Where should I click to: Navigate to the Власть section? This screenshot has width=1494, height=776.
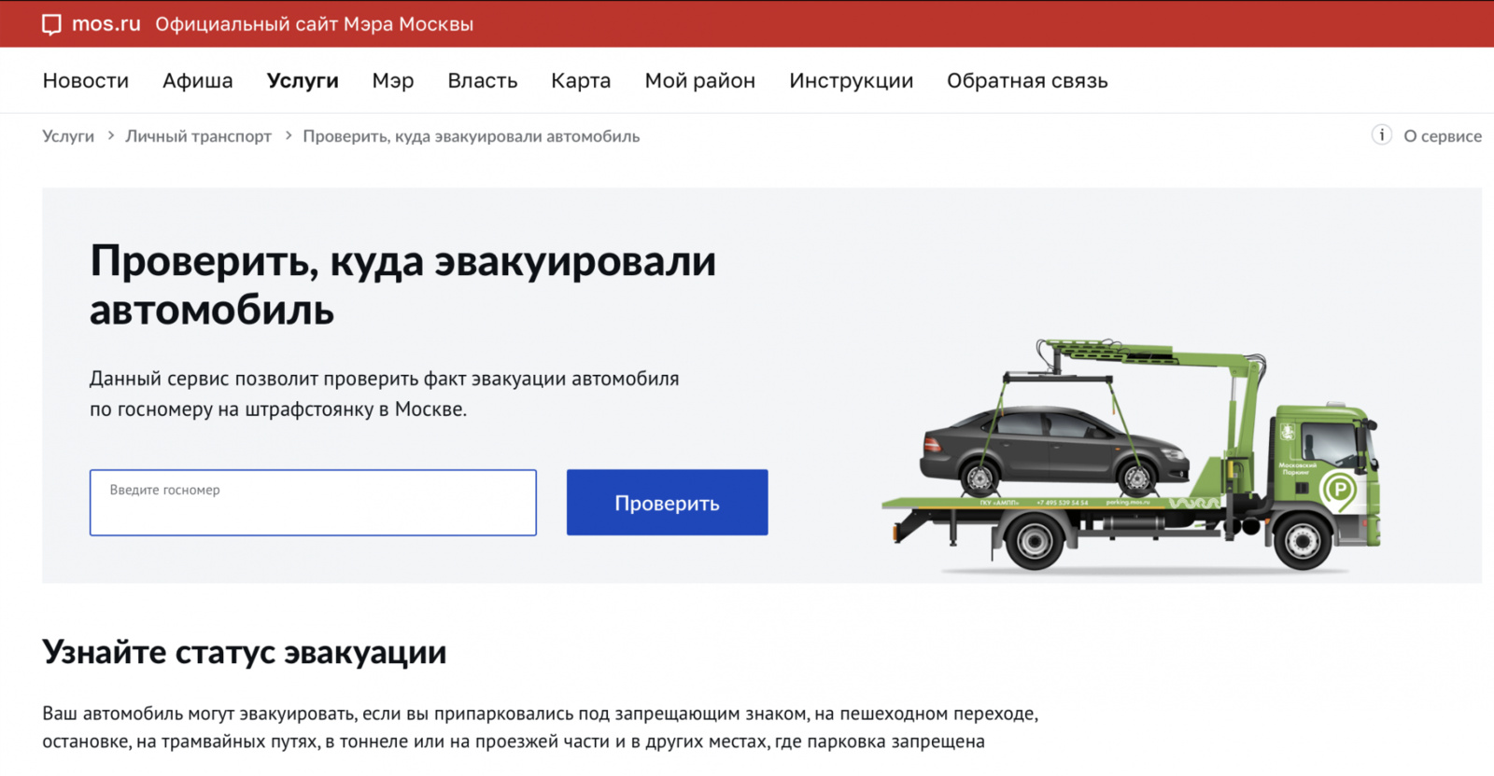coord(483,81)
